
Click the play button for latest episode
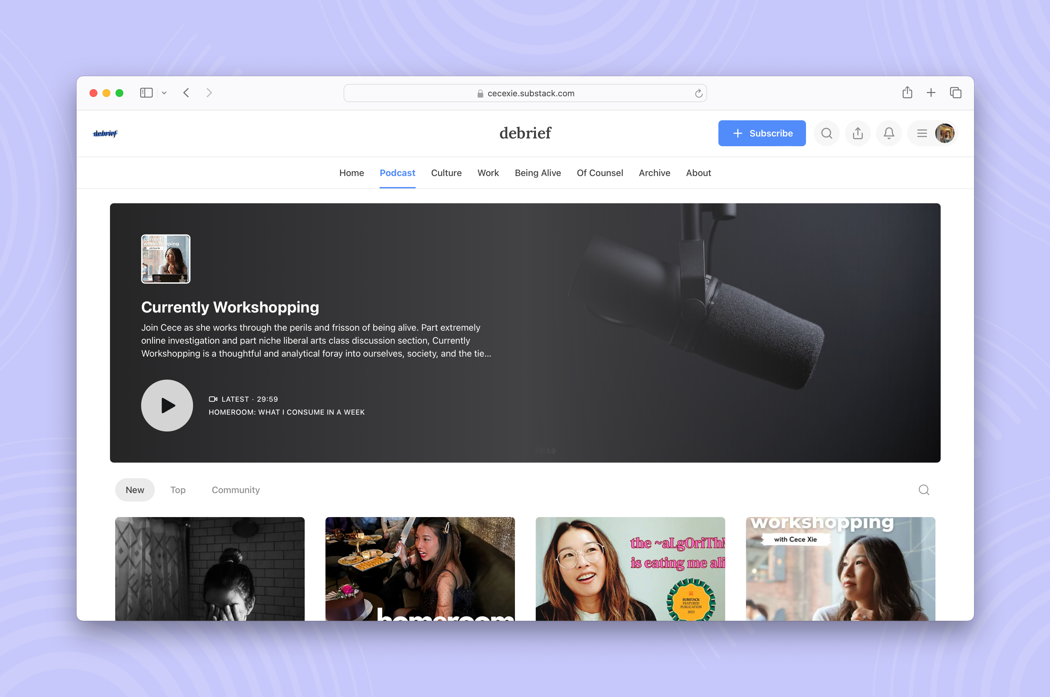click(166, 405)
